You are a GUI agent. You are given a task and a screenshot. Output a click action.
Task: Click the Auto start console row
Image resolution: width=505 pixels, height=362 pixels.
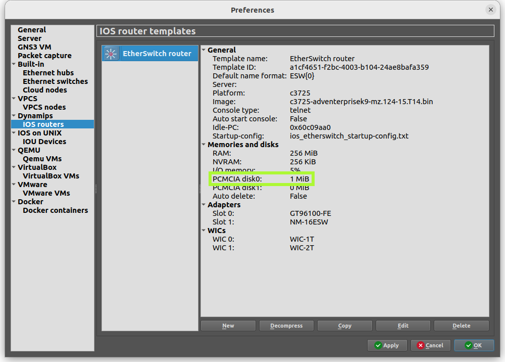click(x=260, y=119)
